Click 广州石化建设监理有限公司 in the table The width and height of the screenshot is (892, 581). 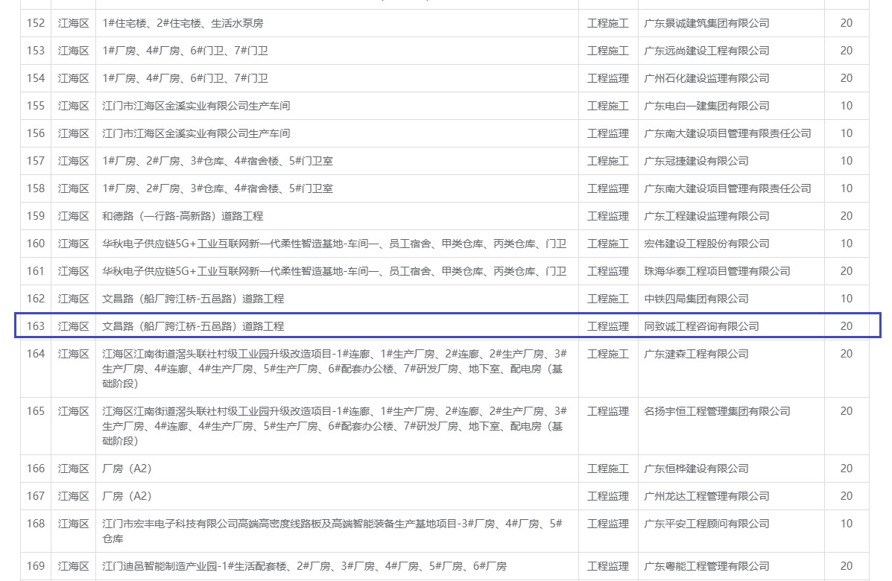[x=706, y=78]
